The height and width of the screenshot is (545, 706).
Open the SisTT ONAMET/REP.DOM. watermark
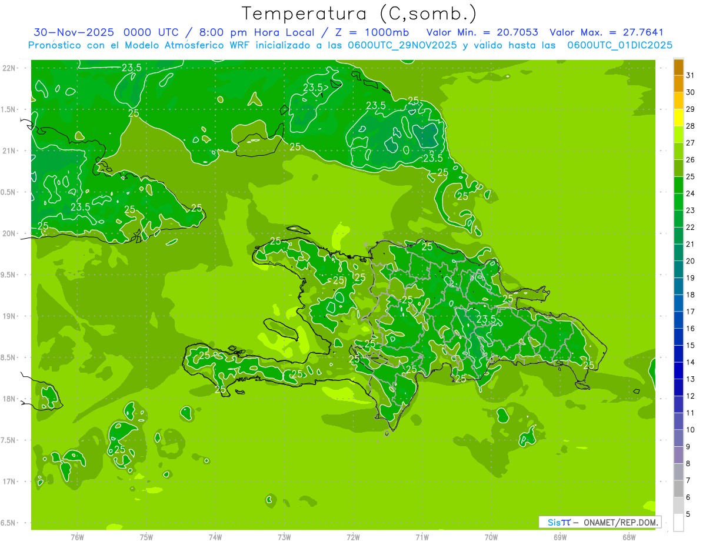coord(600,522)
